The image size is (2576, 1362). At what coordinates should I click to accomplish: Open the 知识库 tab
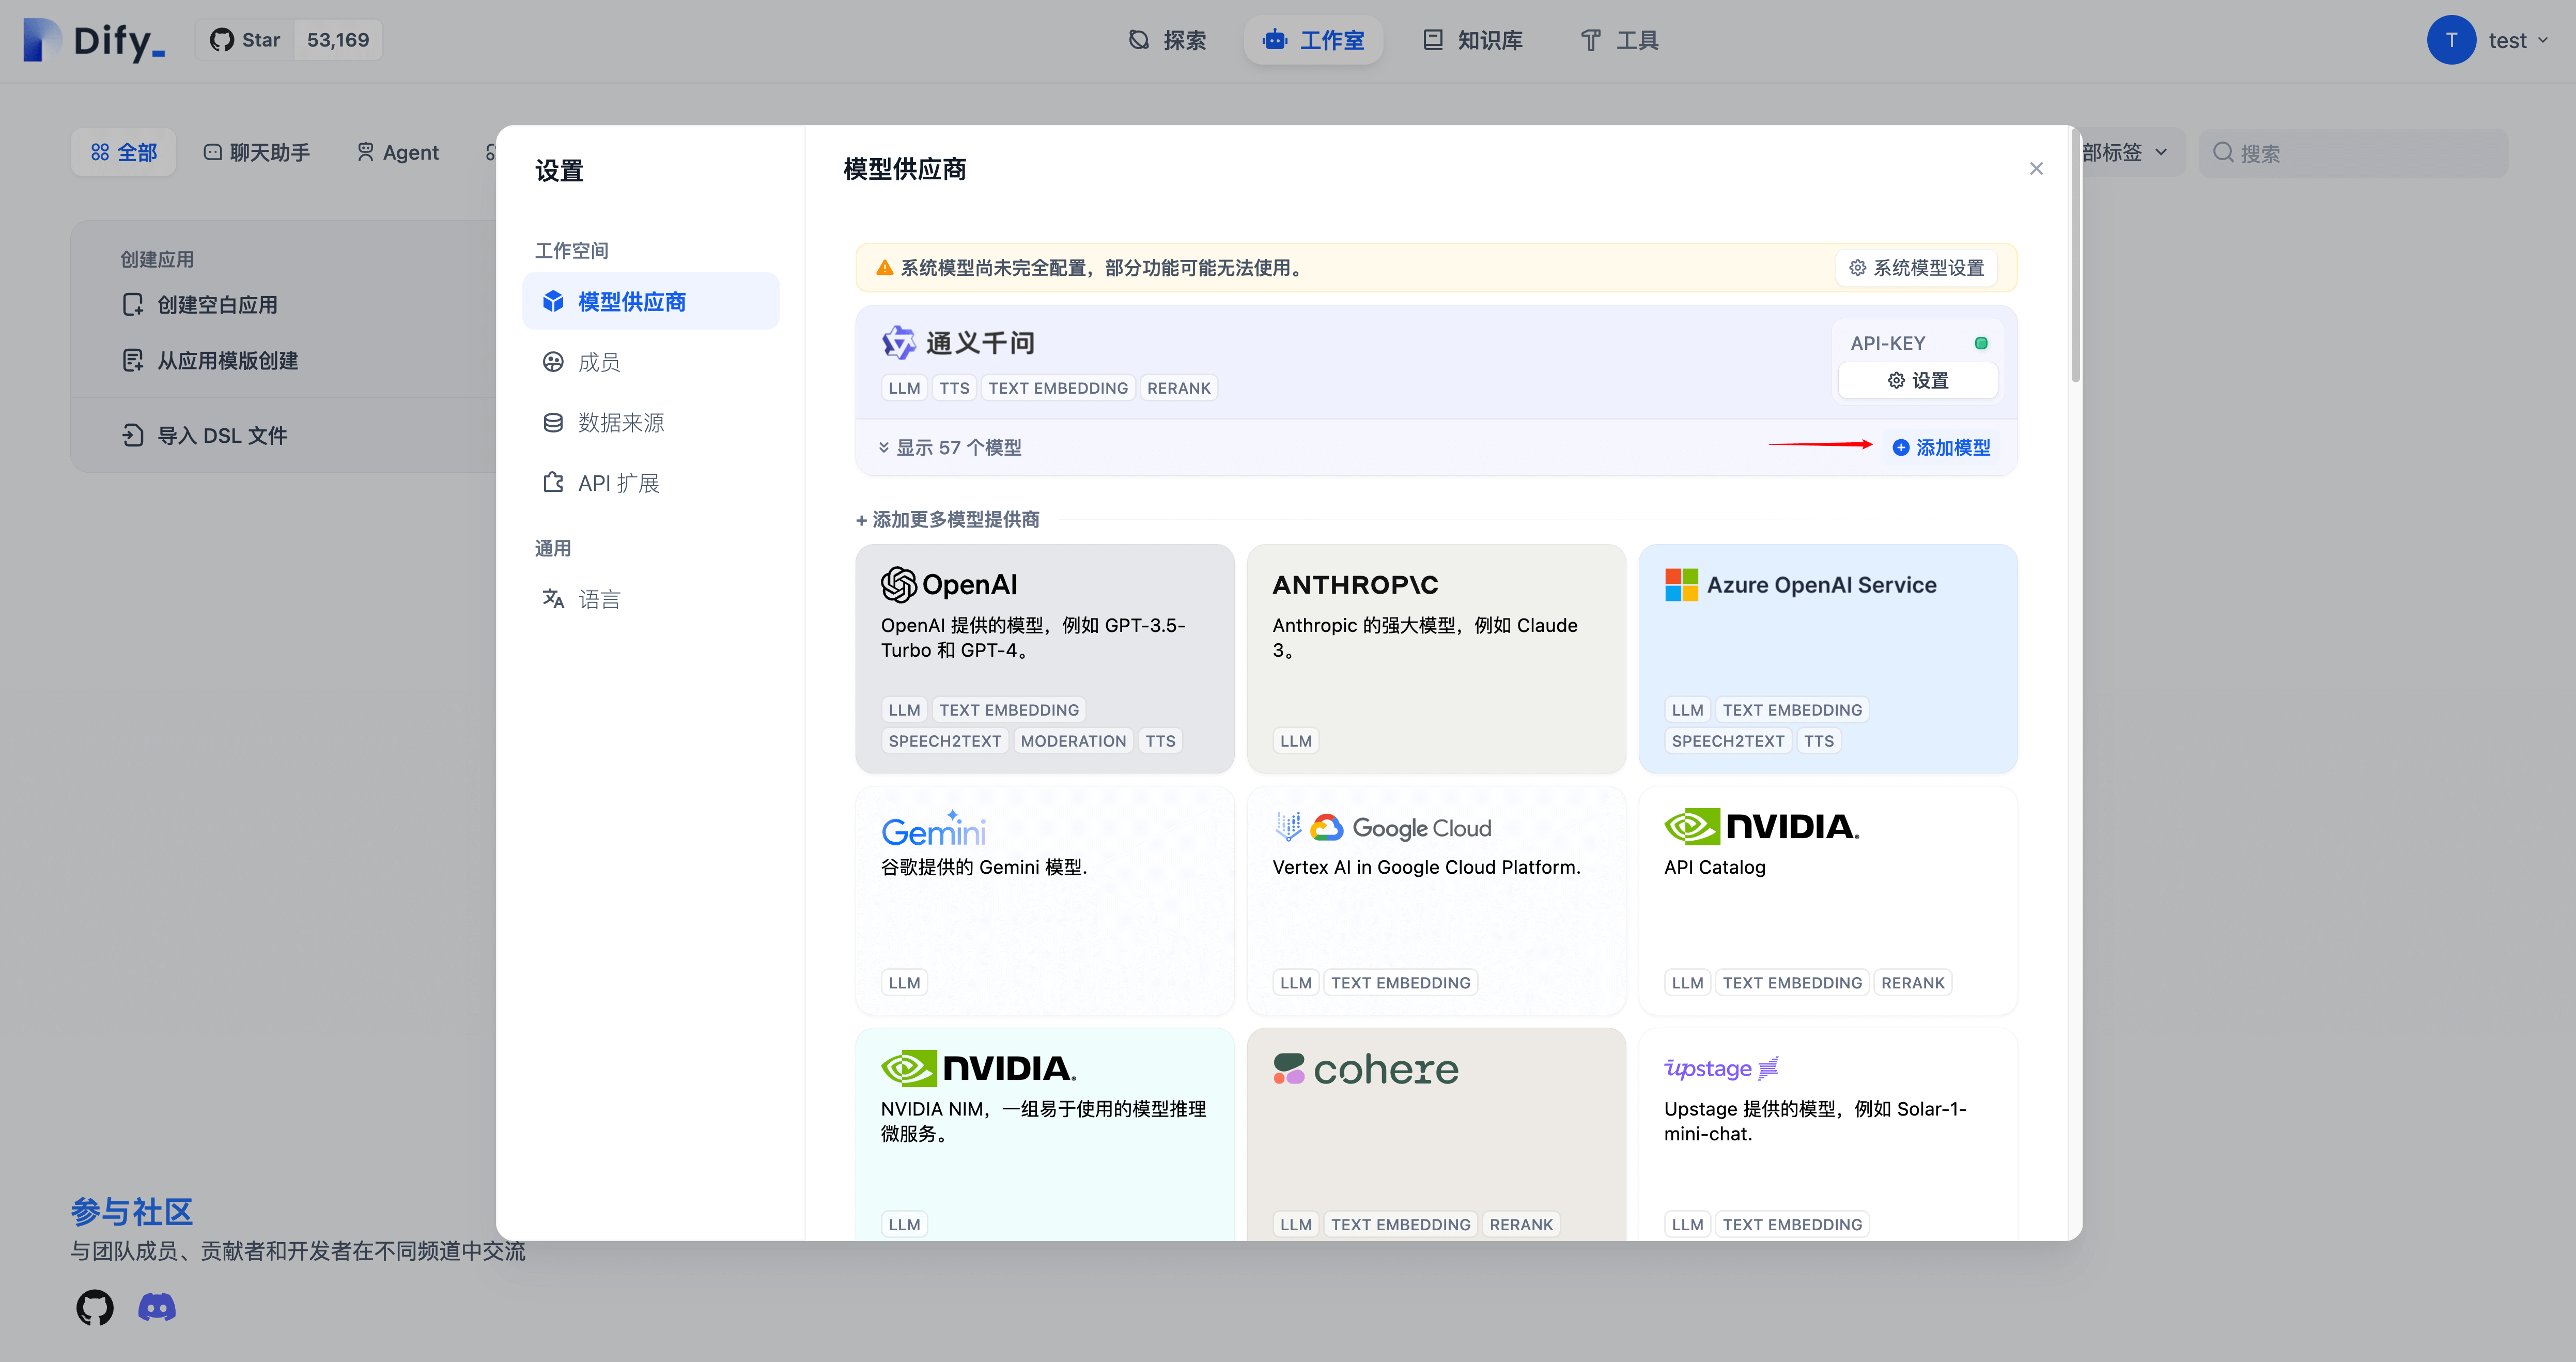tap(1472, 40)
